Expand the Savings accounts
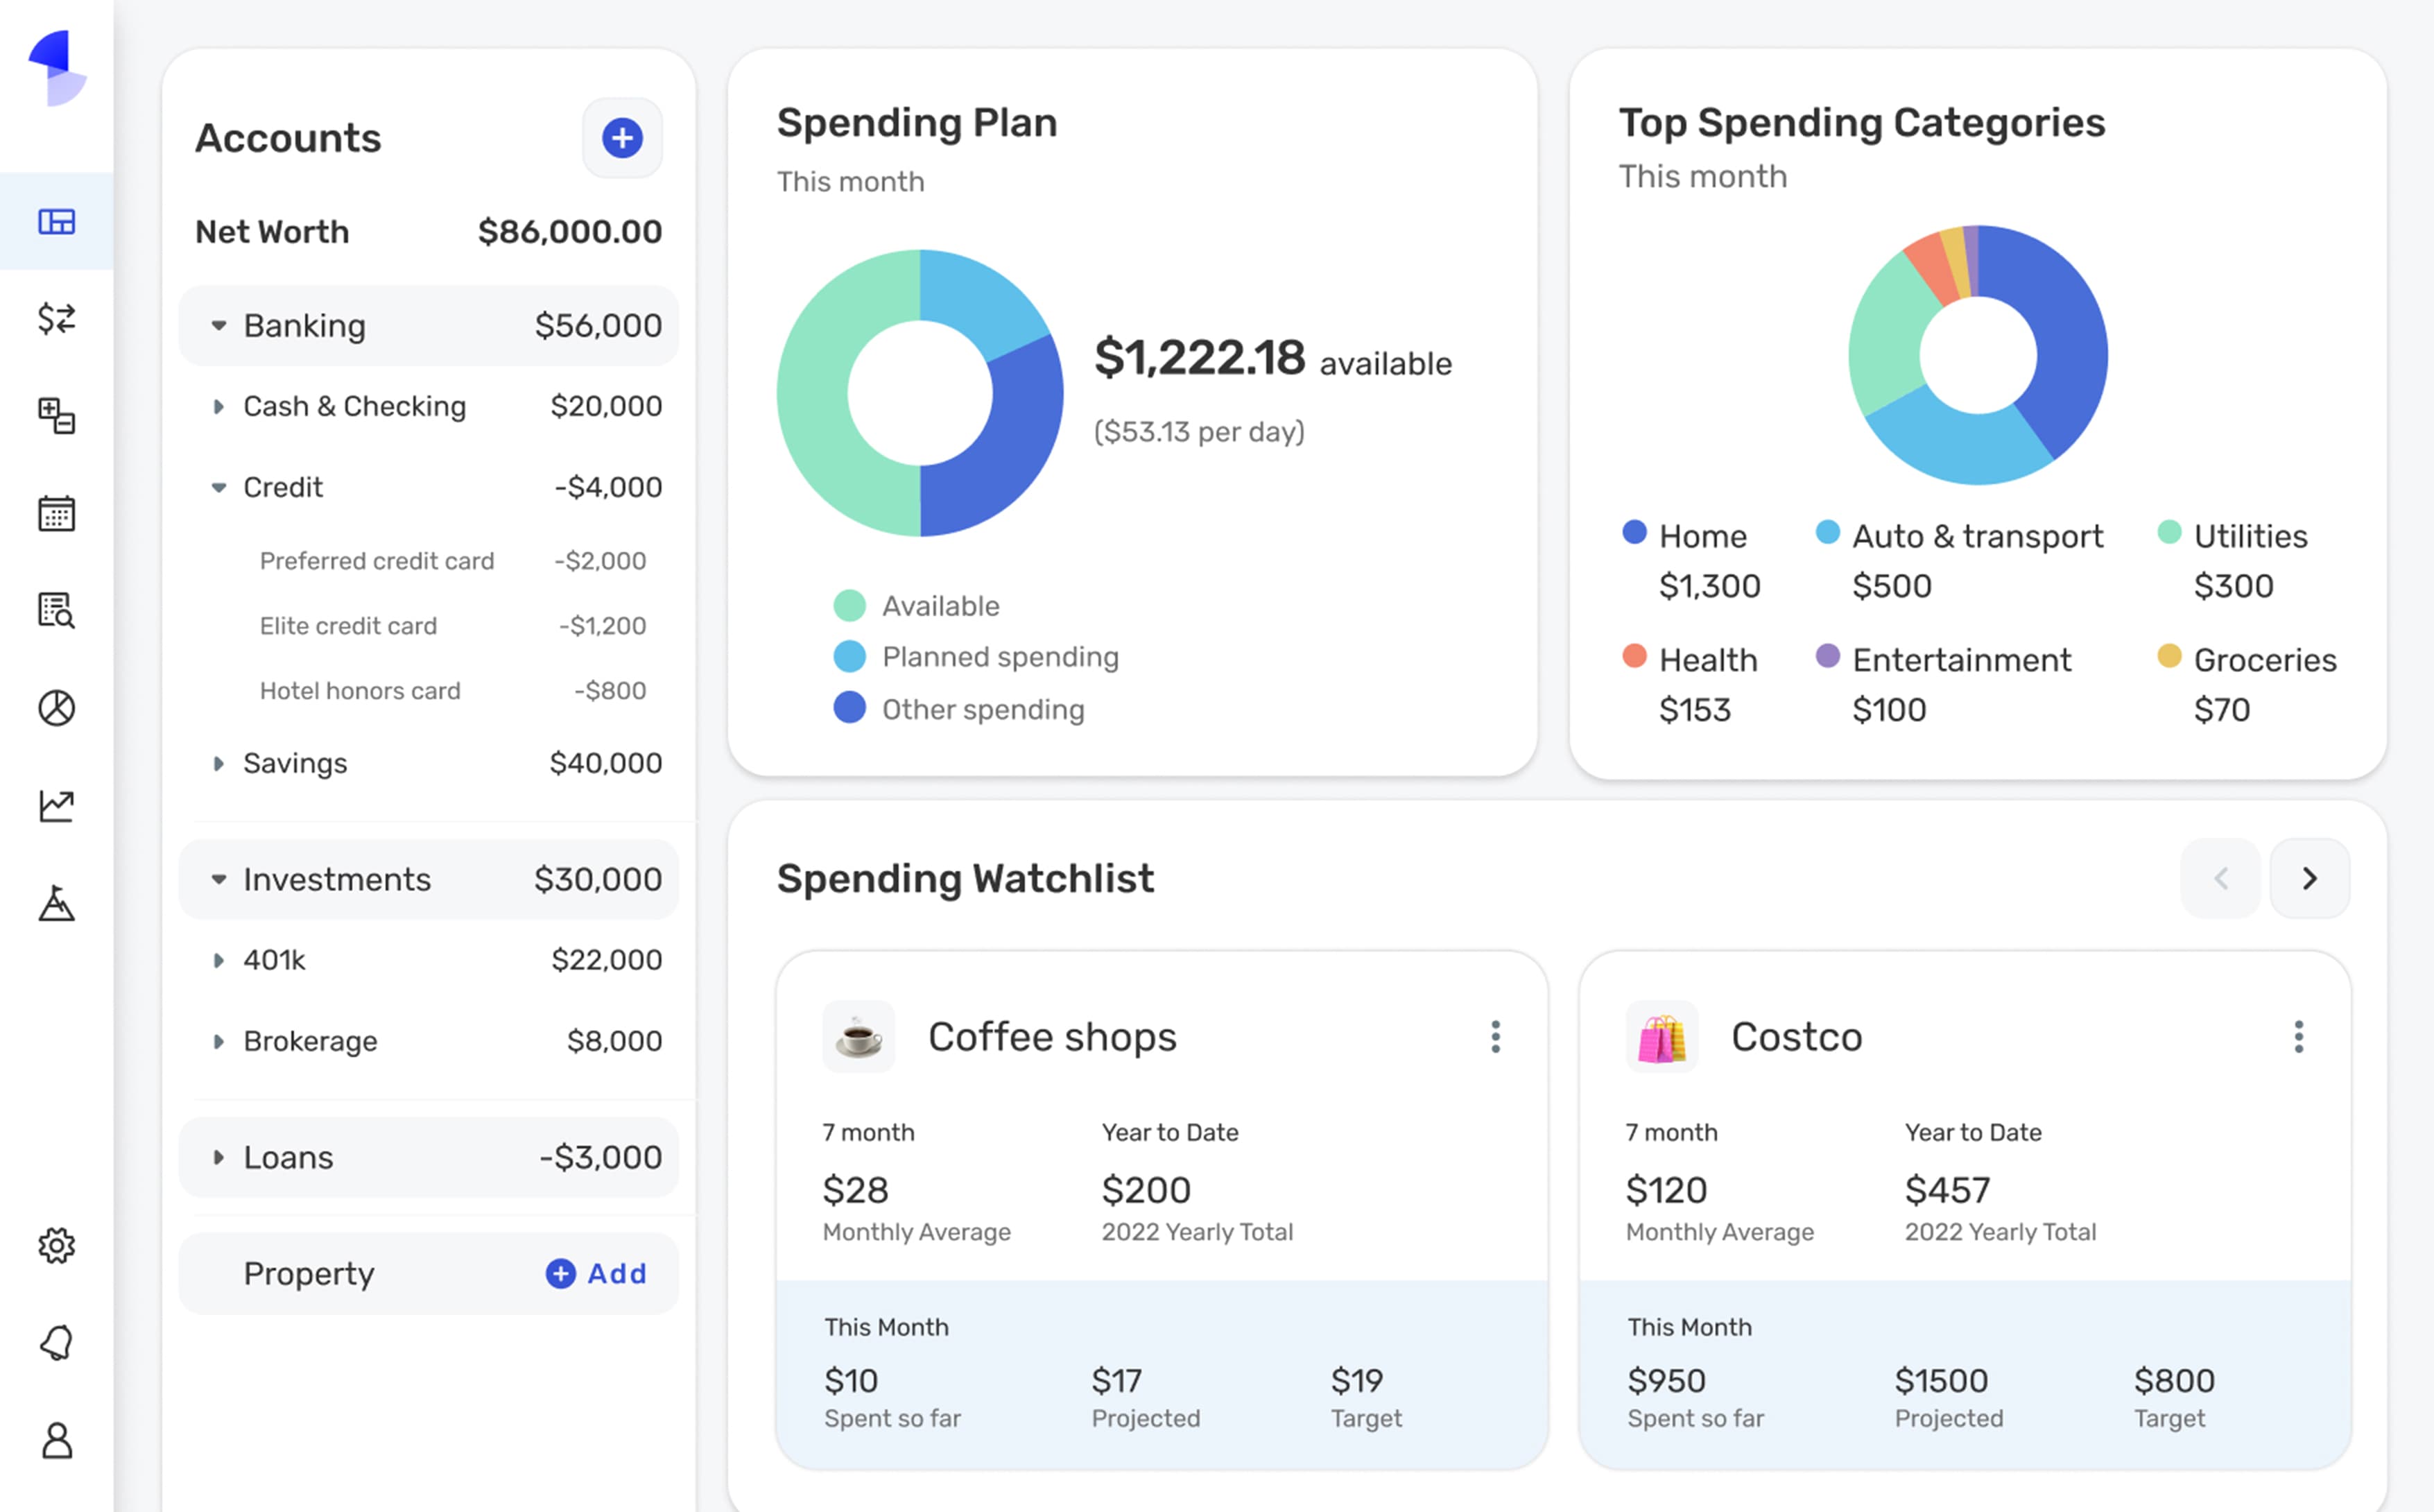Image resolution: width=2434 pixels, height=1512 pixels. [219, 764]
